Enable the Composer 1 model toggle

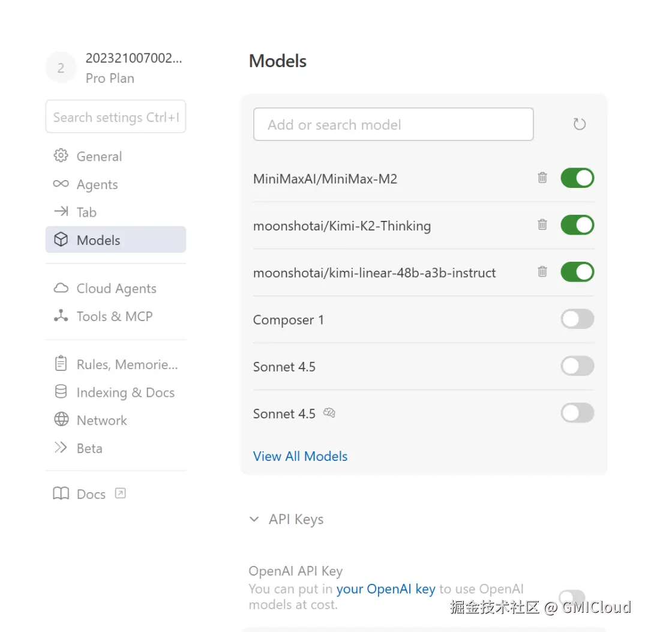577,319
